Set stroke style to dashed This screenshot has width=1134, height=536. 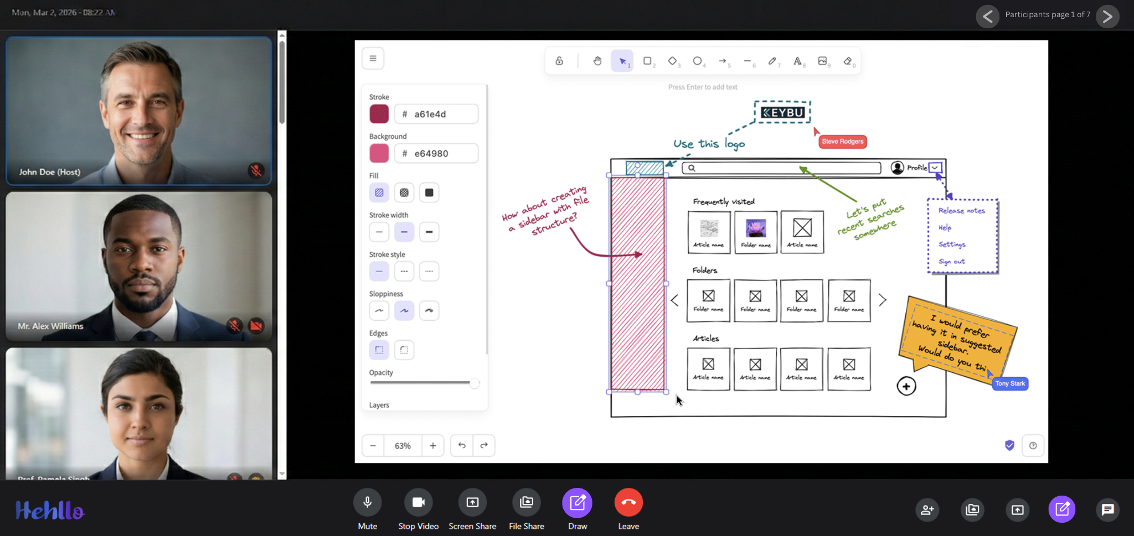pos(404,271)
